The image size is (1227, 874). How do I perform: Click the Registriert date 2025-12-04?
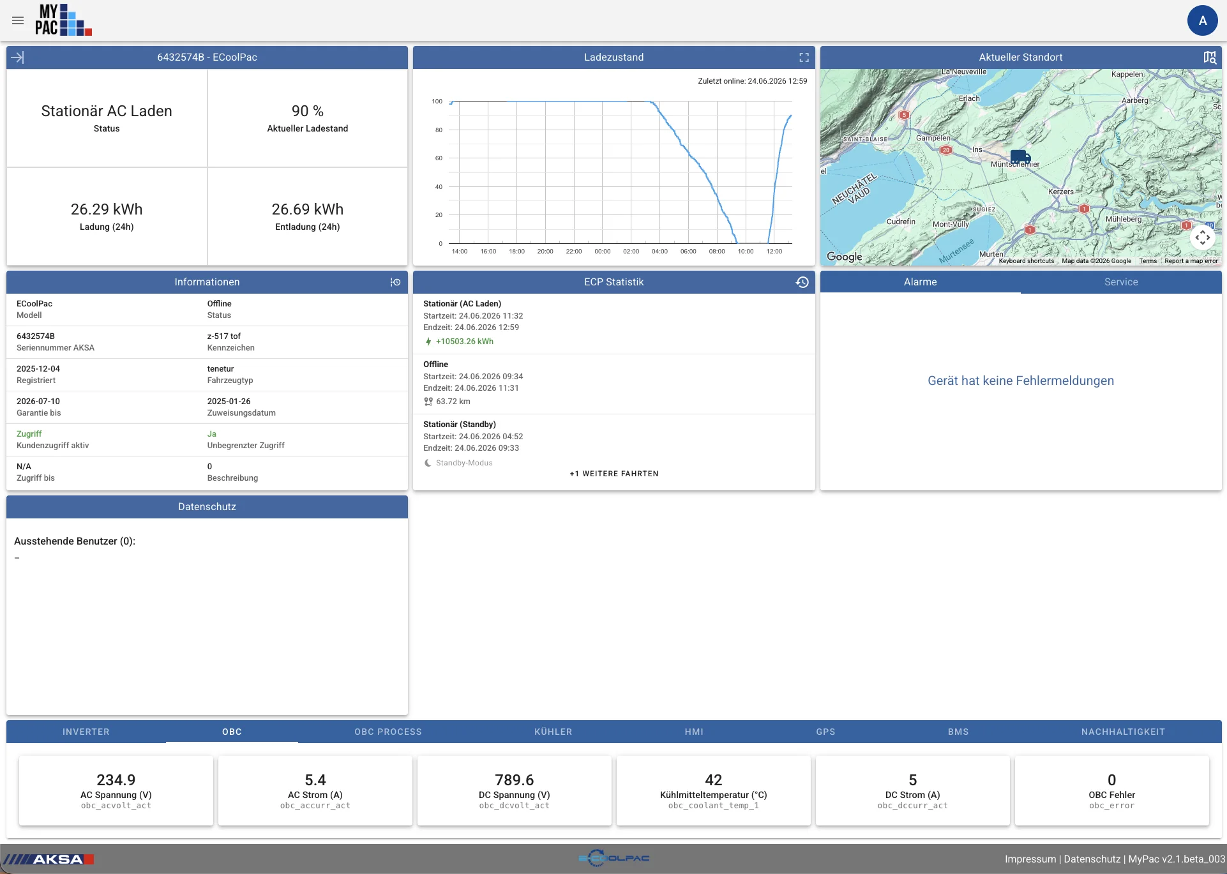(x=38, y=369)
